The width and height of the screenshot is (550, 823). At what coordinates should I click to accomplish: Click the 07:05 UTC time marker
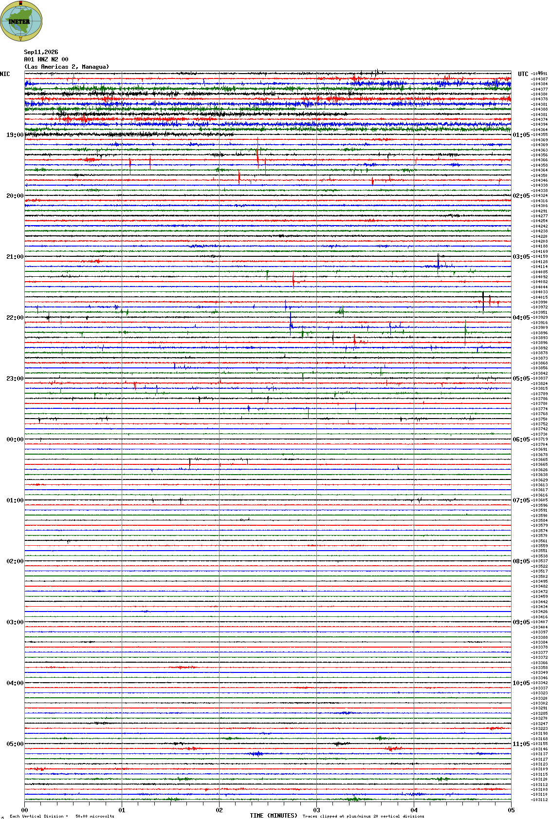tap(521, 500)
